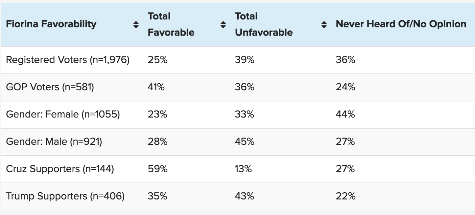
Task: Click sort arrows beside Total Favorable
Action: tap(223, 24)
